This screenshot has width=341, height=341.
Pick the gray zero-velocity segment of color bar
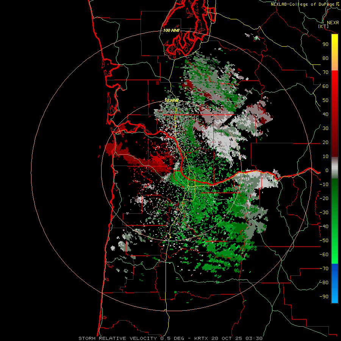(x=335, y=168)
